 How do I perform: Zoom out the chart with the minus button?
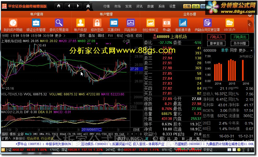136,134
